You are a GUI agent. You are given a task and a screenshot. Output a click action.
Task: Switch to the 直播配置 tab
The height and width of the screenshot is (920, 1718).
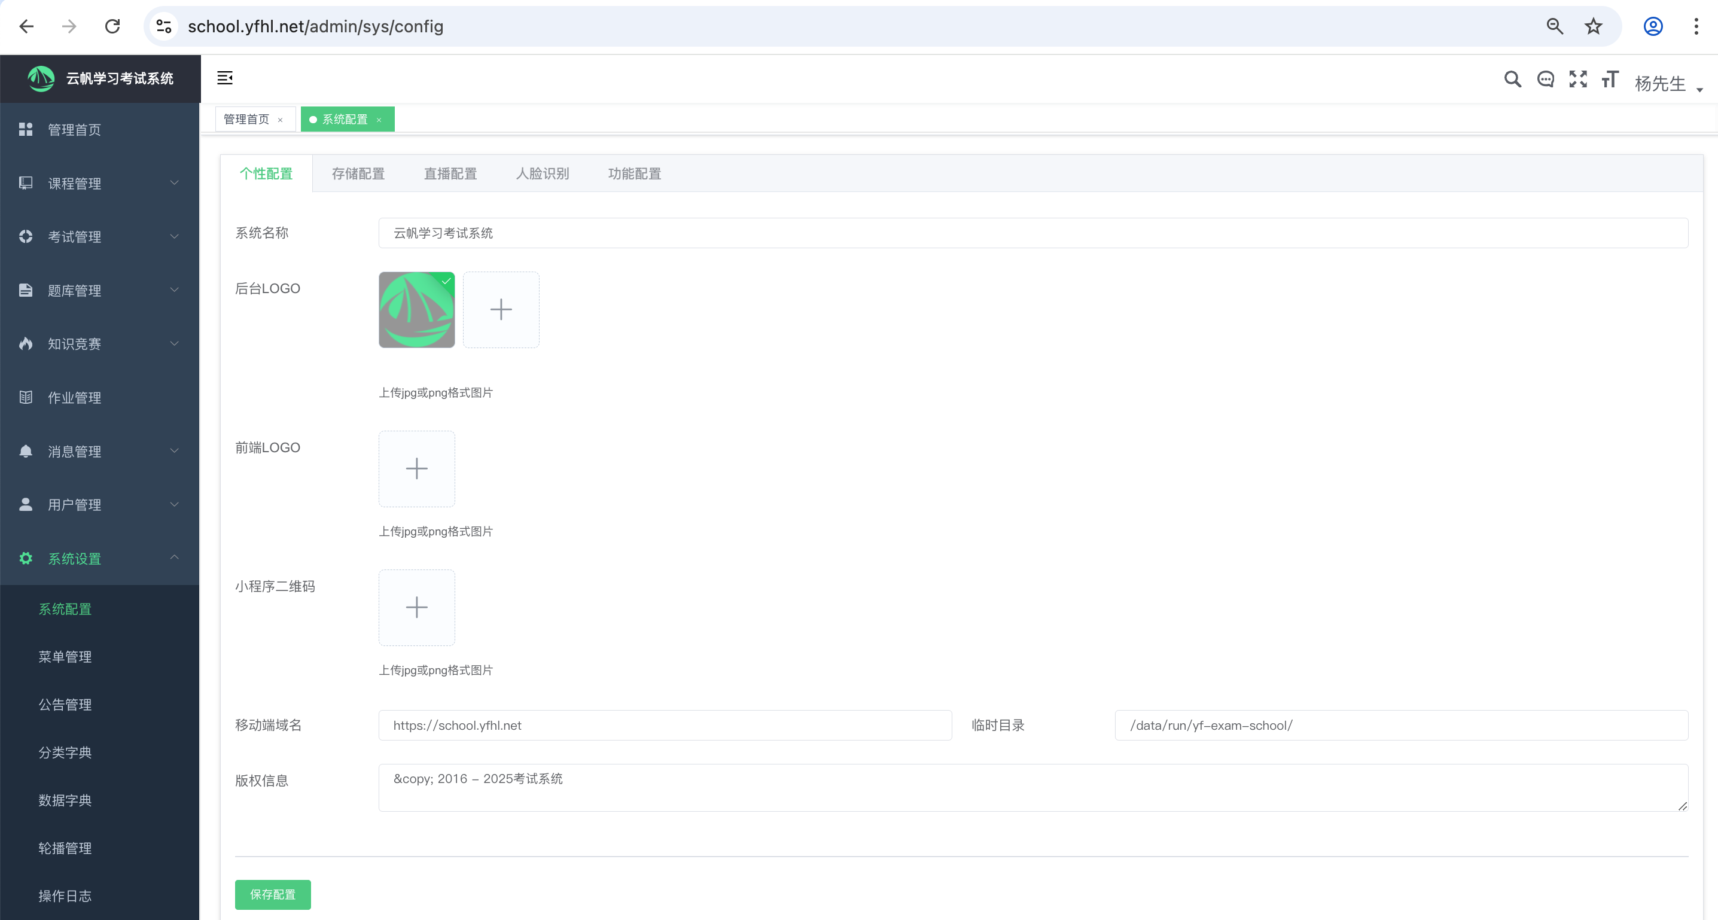[450, 173]
